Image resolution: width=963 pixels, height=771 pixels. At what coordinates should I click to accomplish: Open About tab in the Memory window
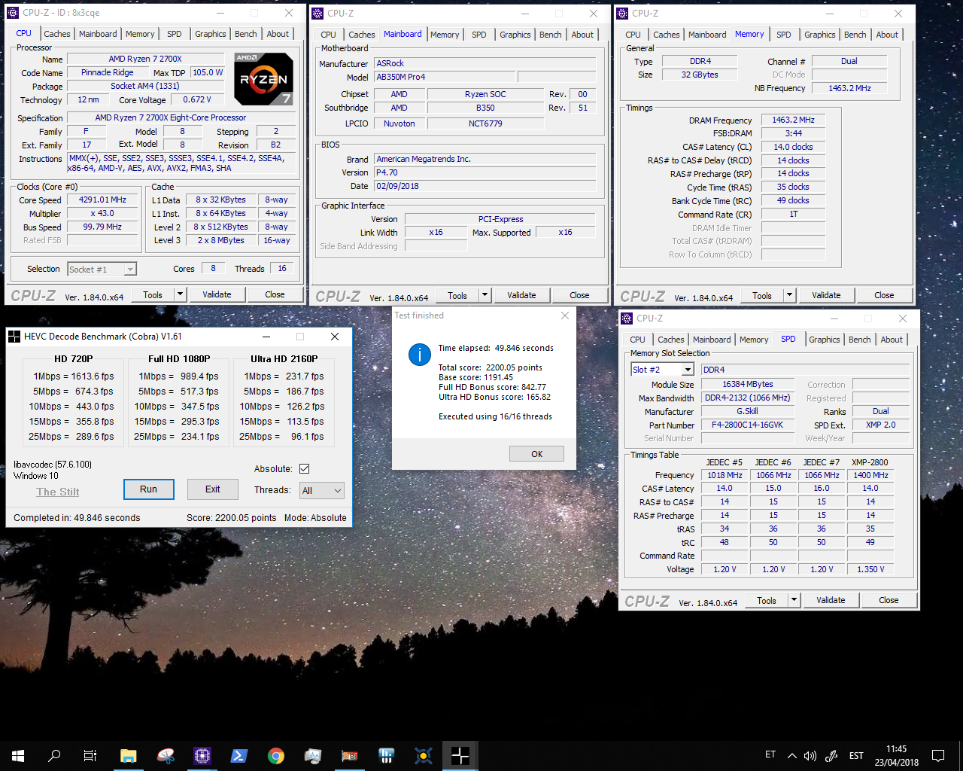887,35
